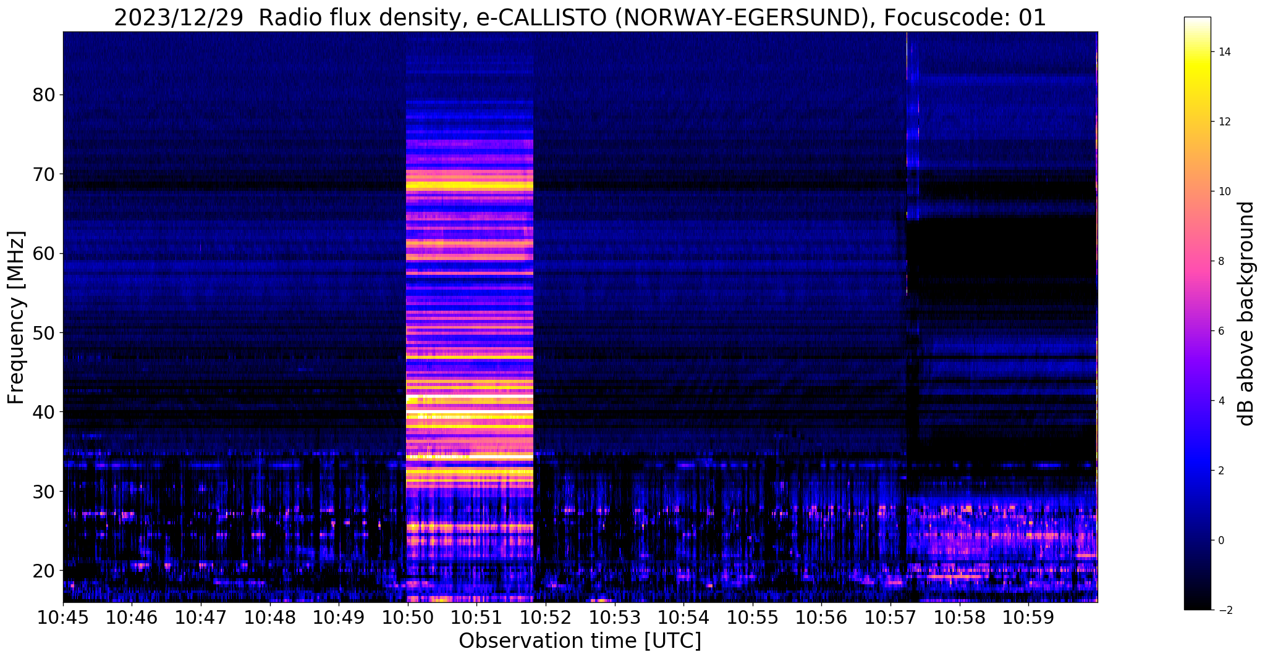Click the 50 MHz frequency tick label
The width and height of the screenshot is (1265, 659).
tap(43, 333)
